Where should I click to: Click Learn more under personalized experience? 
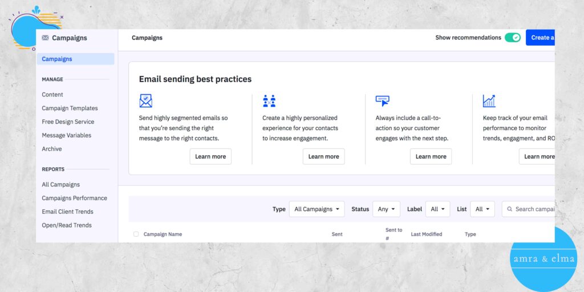click(x=324, y=156)
